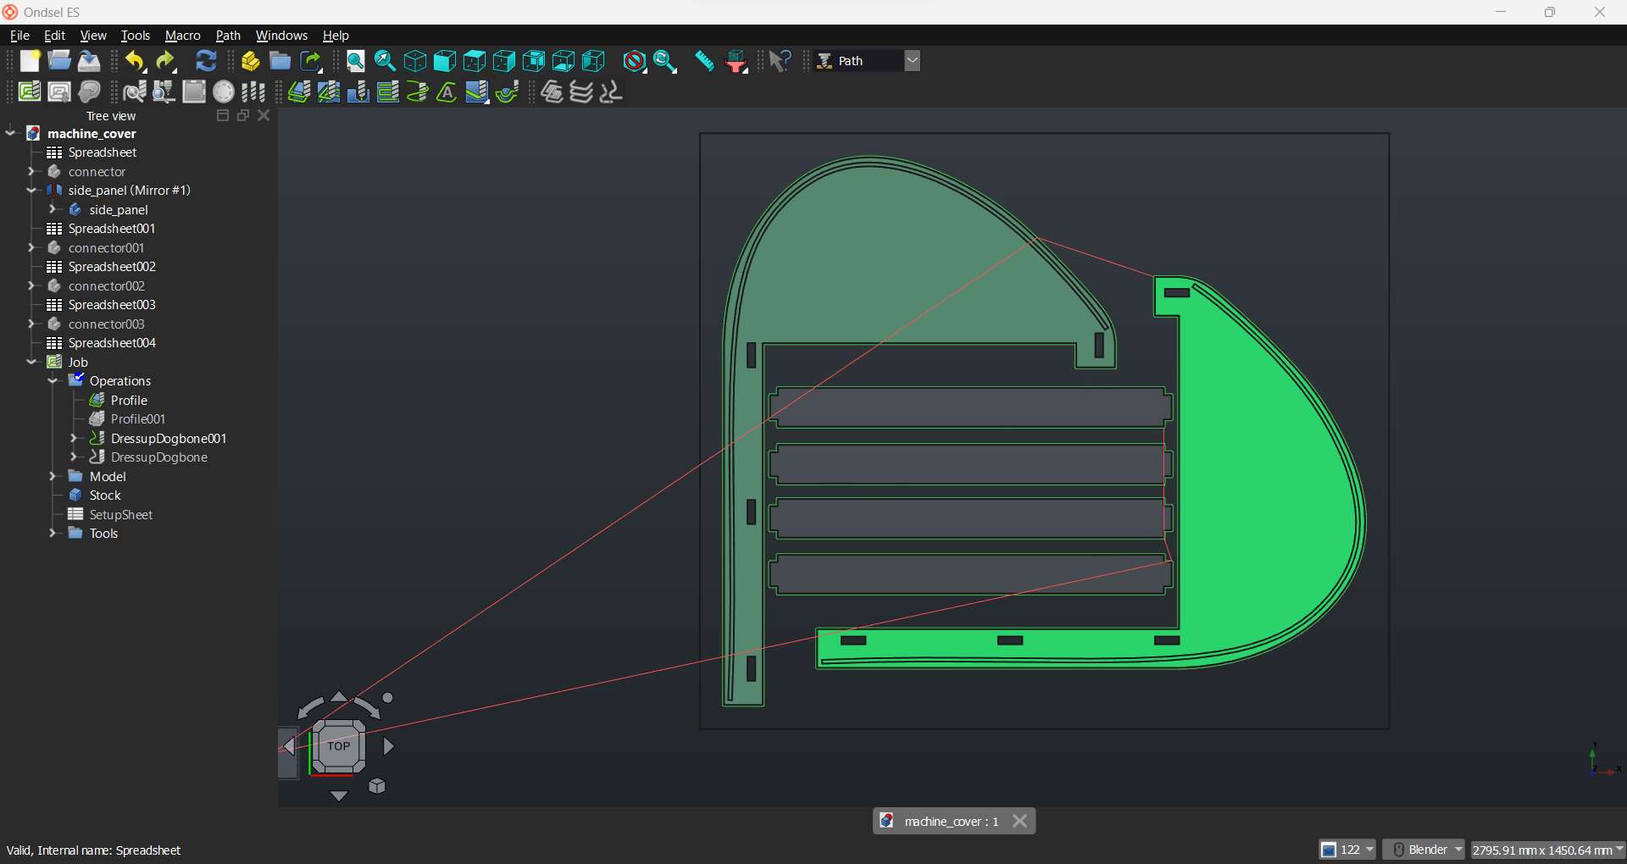The width and height of the screenshot is (1627, 864).
Task: Open the Windows menu
Action: 281,36
